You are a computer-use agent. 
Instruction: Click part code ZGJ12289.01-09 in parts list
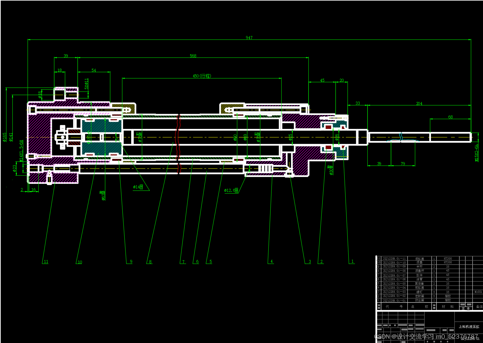tap(394, 266)
